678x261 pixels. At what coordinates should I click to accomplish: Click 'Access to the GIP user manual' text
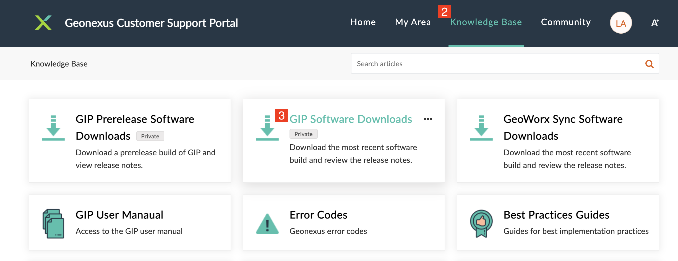coord(129,231)
